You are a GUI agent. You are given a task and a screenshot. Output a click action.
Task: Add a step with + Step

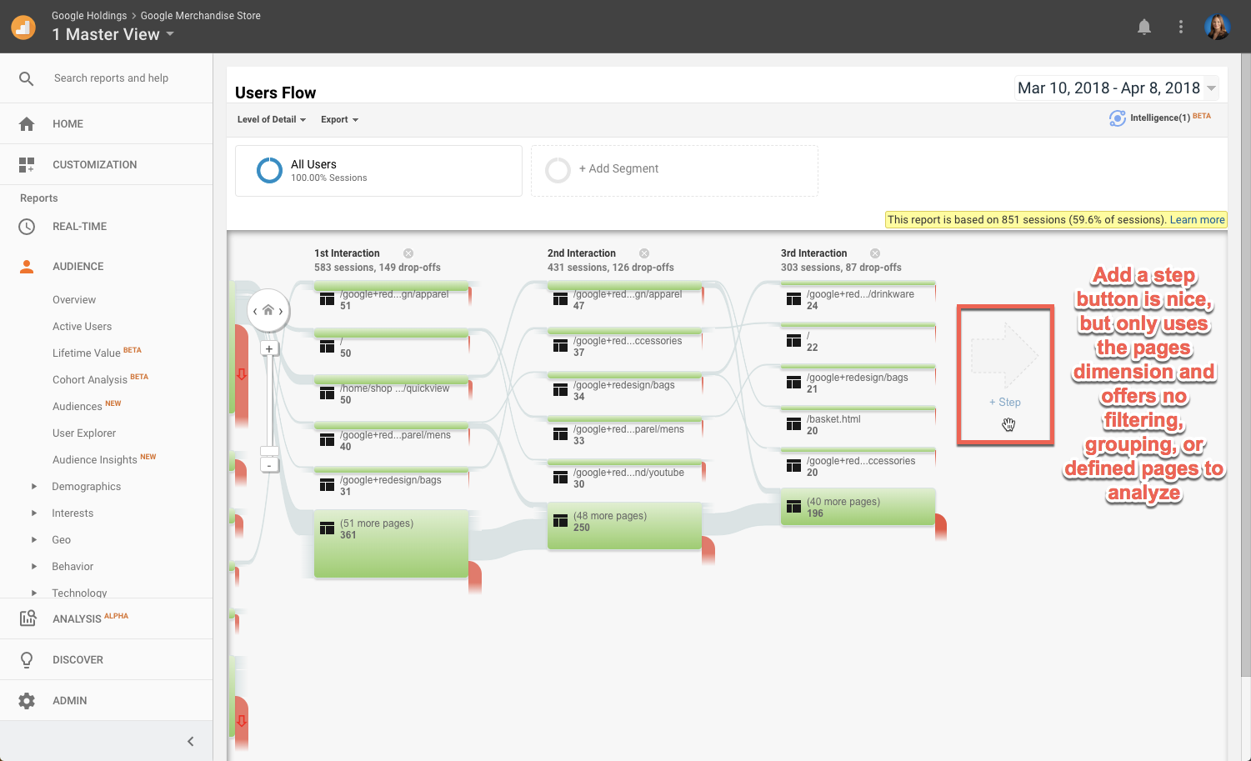point(1005,402)
